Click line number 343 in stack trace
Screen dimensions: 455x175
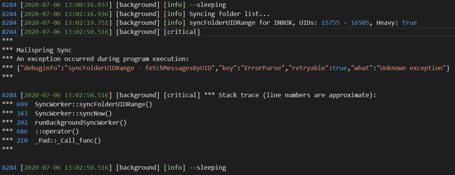point(22,113)
